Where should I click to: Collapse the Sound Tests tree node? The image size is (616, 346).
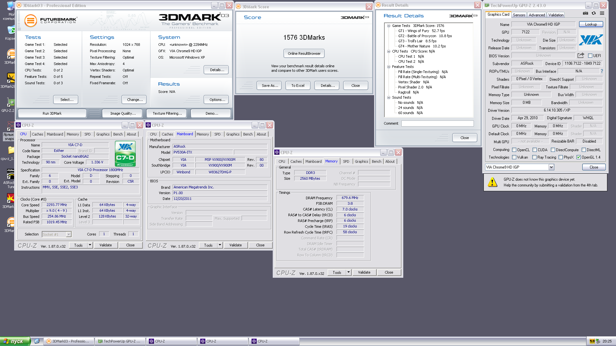tap(389, 97)
